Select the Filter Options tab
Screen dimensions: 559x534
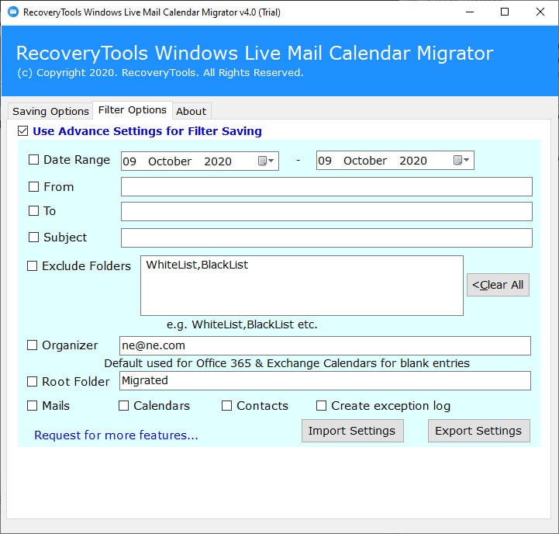coord(133,110)
